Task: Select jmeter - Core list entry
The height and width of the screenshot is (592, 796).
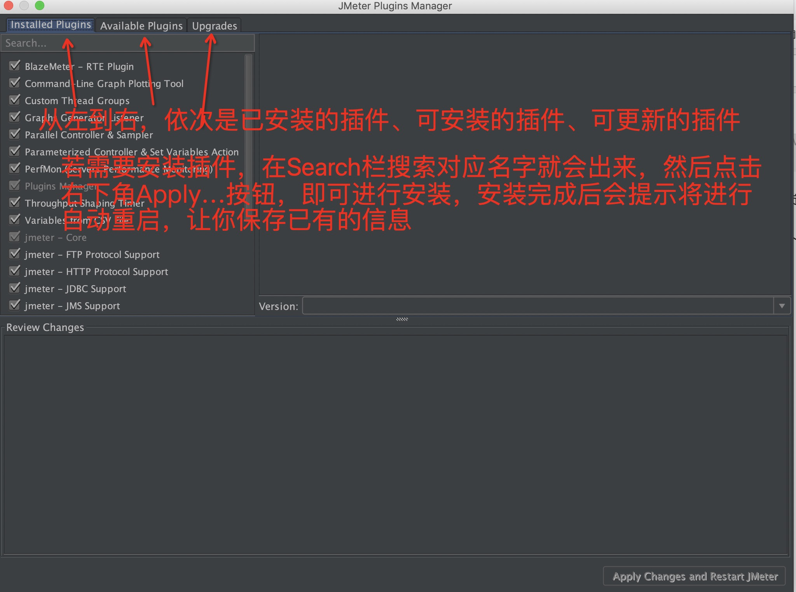Action: (56, 237)
